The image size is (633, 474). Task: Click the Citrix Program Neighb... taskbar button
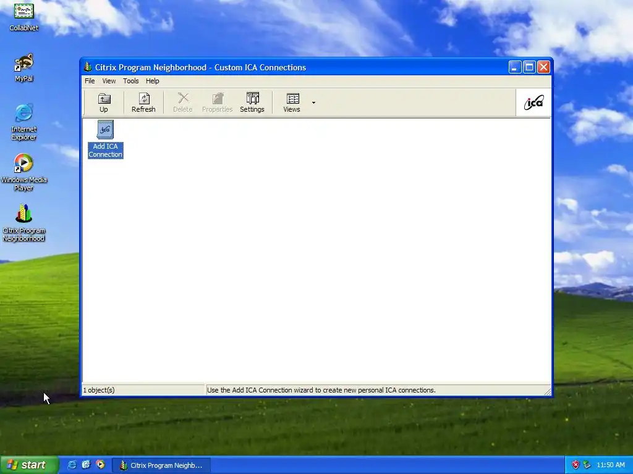[x=161, y=465]
